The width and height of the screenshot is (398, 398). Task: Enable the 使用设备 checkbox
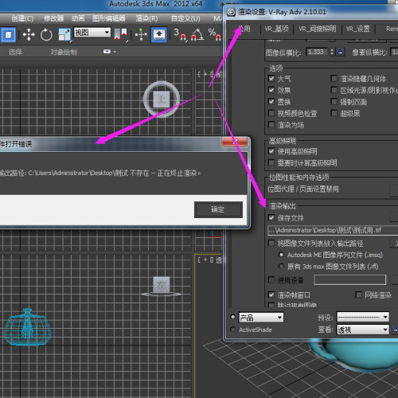[271, 280]
